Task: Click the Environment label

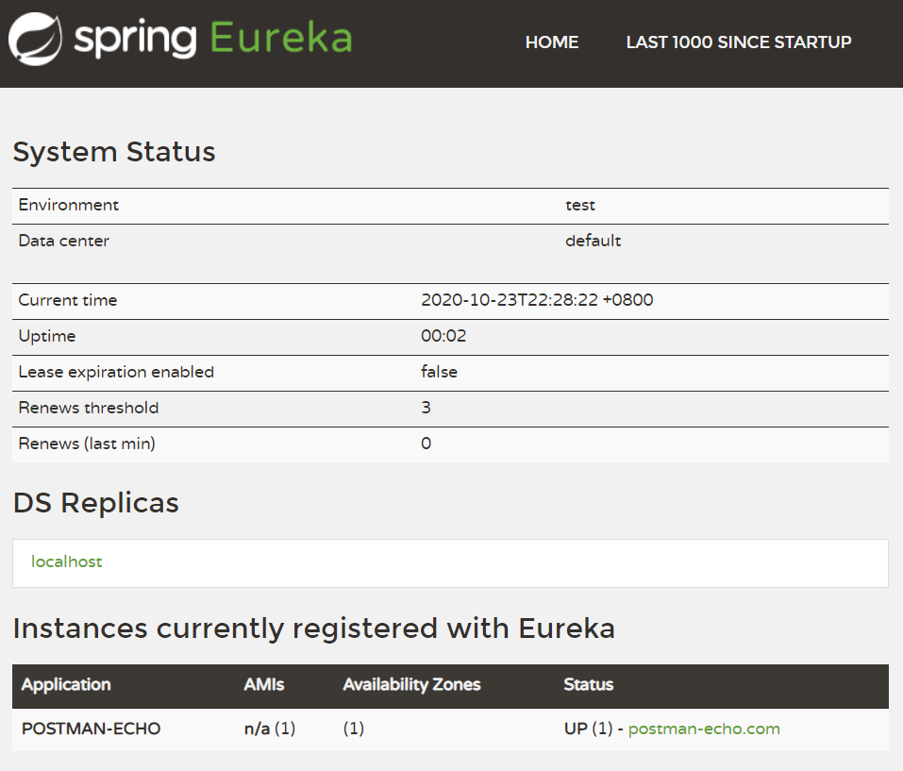Action: coord(69,205)
